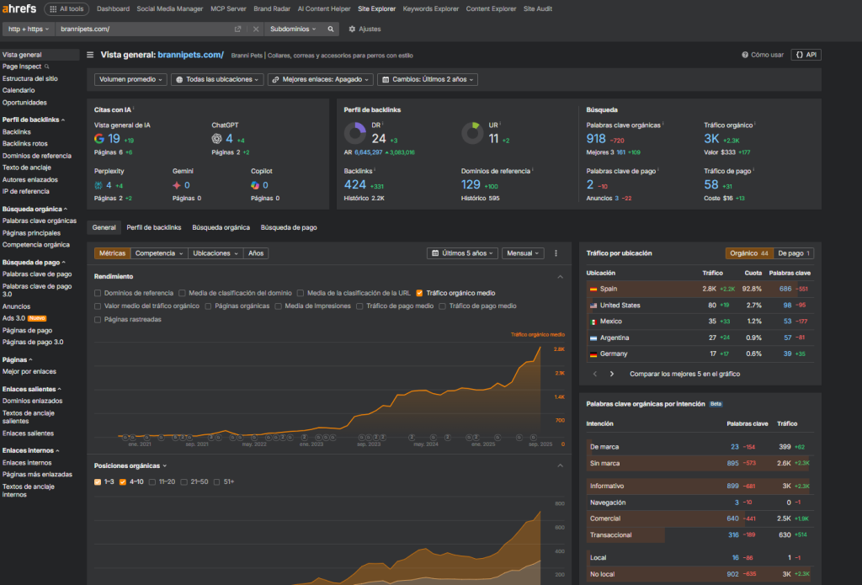
Task: Open external link icon for brannipets.com URL
Action: click(237, 29)
